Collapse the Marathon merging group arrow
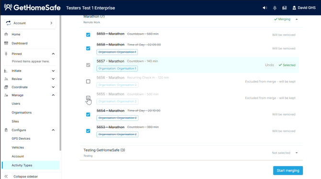 point(297,19)
